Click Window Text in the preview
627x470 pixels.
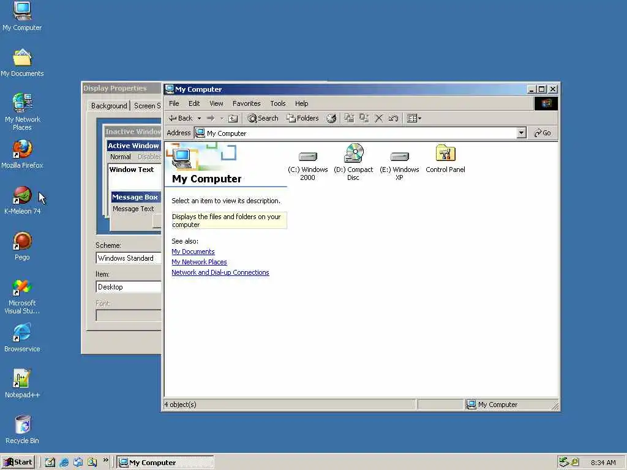pyautogui.click(x=132, y=170)
